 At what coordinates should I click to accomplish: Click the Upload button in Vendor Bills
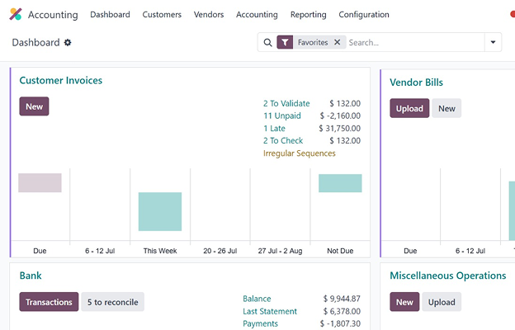coord(409,108)
